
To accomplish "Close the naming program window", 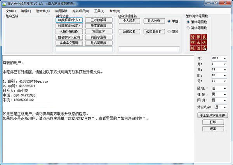I will coord(225,3).
